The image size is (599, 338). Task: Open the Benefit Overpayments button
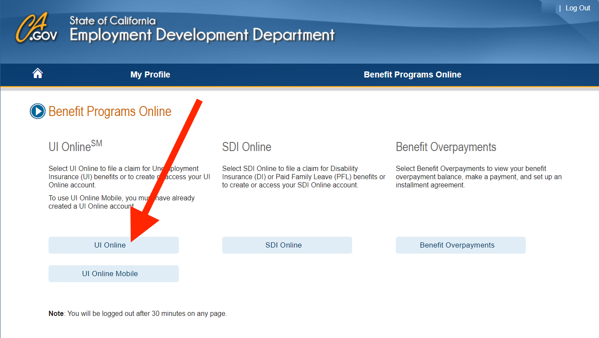pos(461,245)
